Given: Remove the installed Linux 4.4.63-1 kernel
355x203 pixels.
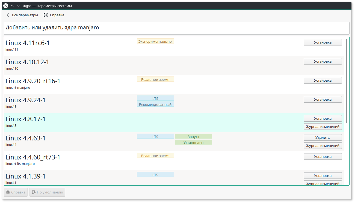Looking at the screenshot, I should coord(323,137).
